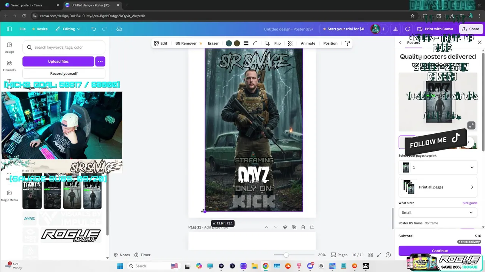Click the Upload files button
The image size is (485, 272).
point(58,61)
